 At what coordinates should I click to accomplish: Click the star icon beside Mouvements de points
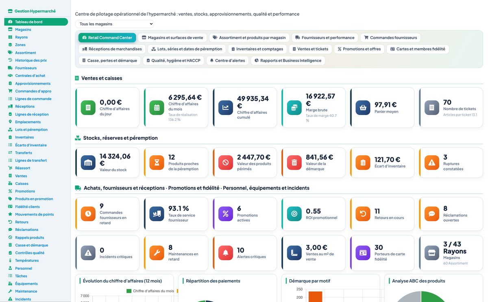tap(10, 214)
